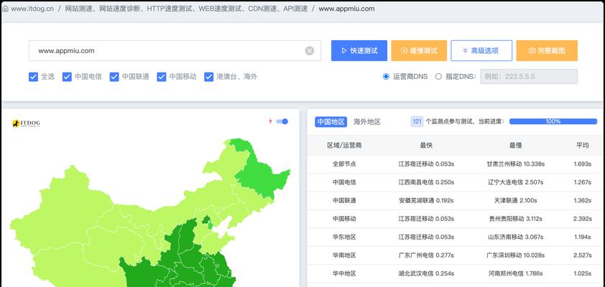Select the 华中地区 row label
Image resolution: width=605 pixels, height=287 pixels.
click(344, 273)
